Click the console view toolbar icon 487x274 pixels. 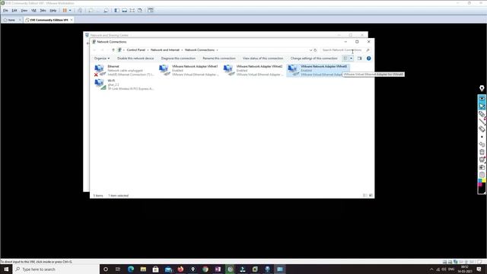[151, 11]
